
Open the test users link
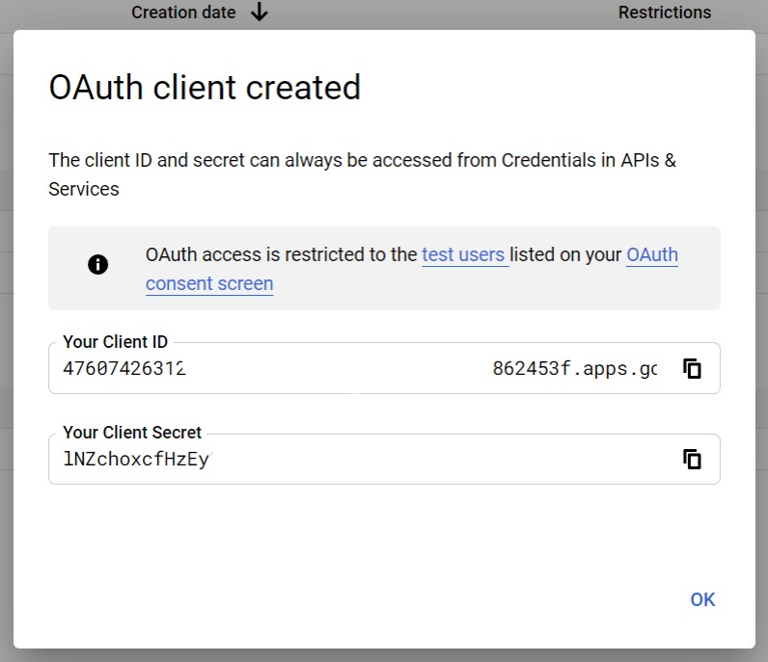point(463,255)
